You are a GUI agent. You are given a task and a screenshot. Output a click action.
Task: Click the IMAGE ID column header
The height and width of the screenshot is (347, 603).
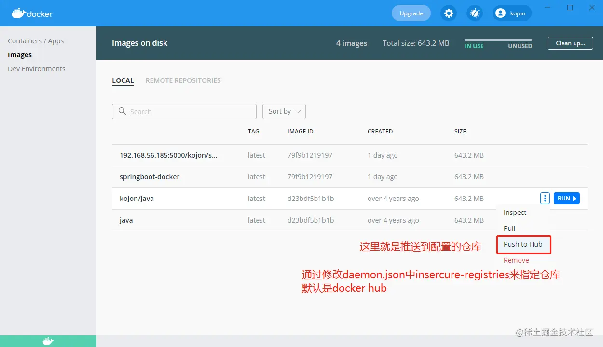[x=300, y=131]
